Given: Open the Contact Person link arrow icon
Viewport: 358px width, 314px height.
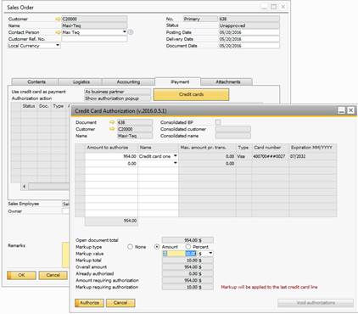Looking at the screenshot, I should pyautogui.click(x=58, y=32).
